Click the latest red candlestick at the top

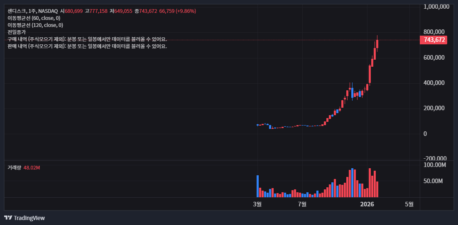[377, 44]
